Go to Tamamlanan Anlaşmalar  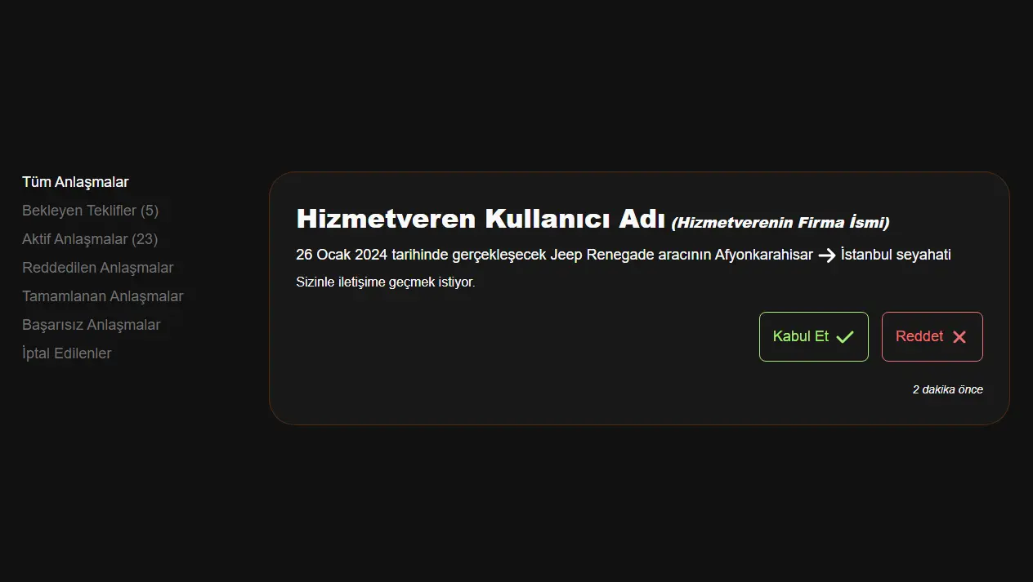point(102,296)
